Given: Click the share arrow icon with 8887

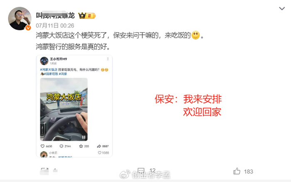Looking at the screenshot, I should coord(99,146).
